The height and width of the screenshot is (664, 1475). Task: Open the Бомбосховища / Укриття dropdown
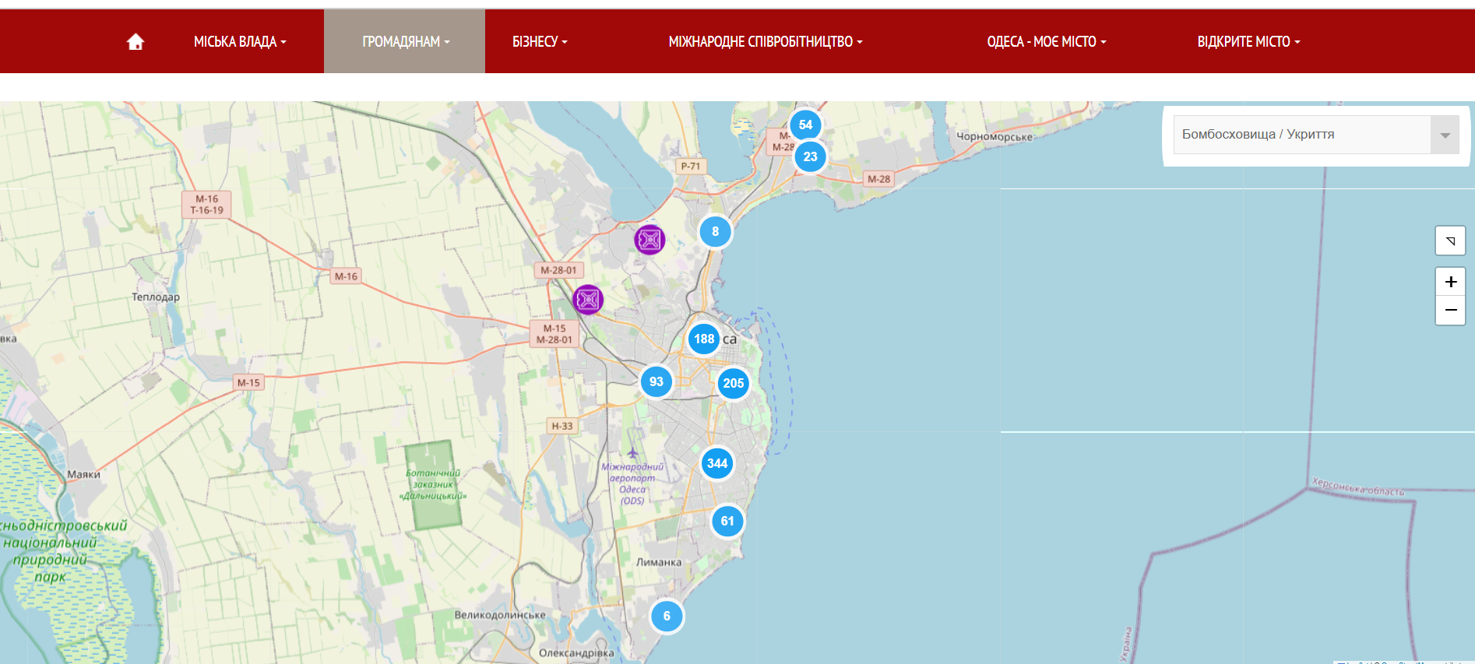click(1315, 135)
